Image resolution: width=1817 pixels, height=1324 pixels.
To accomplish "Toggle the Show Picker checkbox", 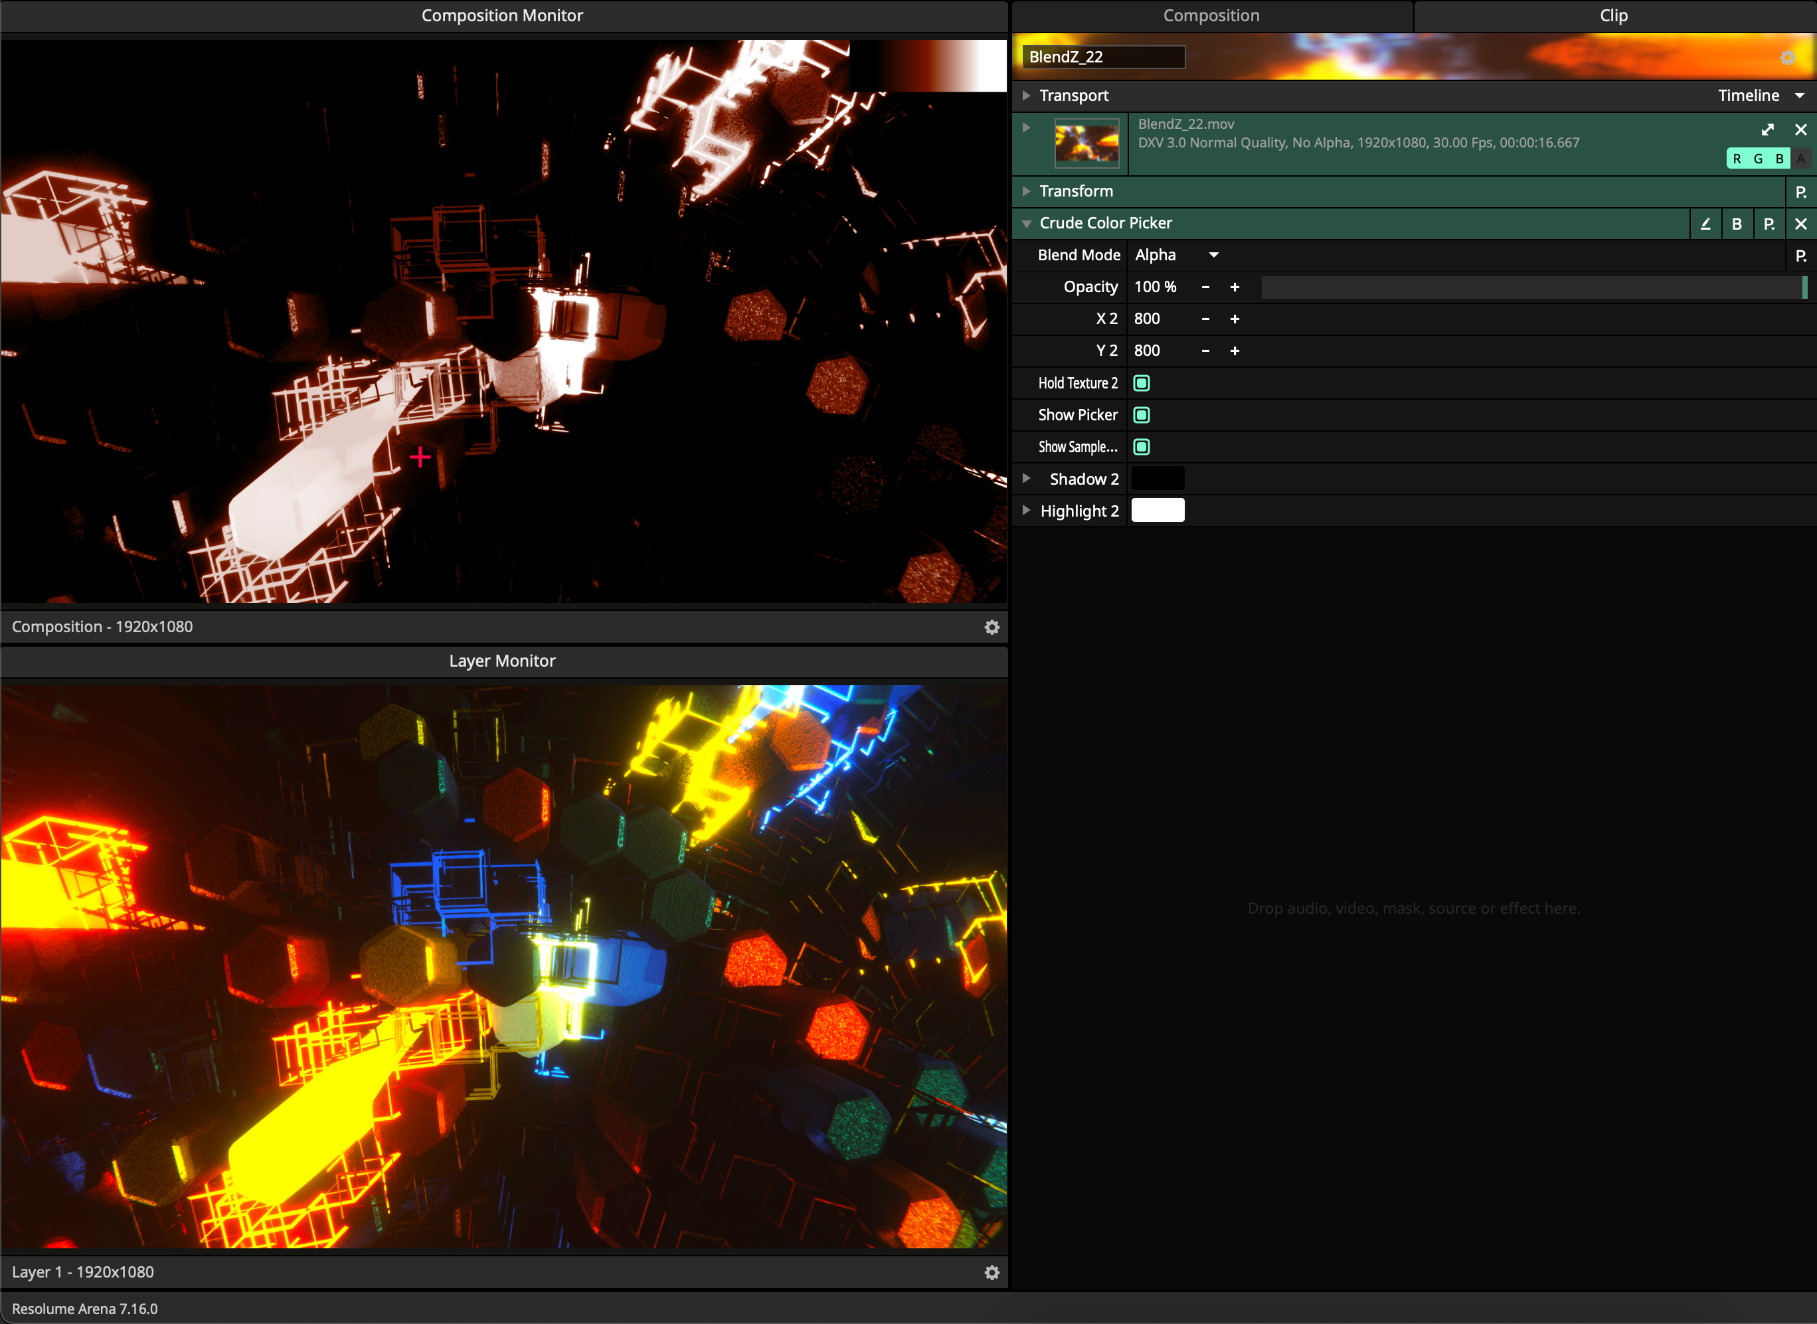I will [1142, 415].
